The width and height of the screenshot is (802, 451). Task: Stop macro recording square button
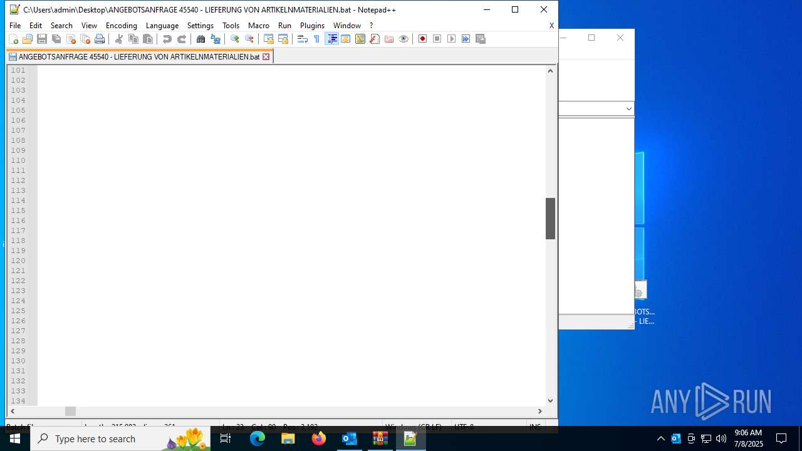click(x=437, y=39)
